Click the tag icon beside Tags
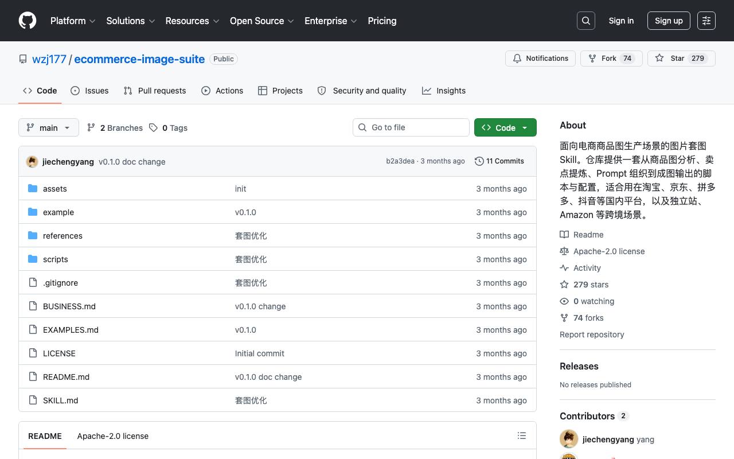734x459 pixels. [153, 128]
